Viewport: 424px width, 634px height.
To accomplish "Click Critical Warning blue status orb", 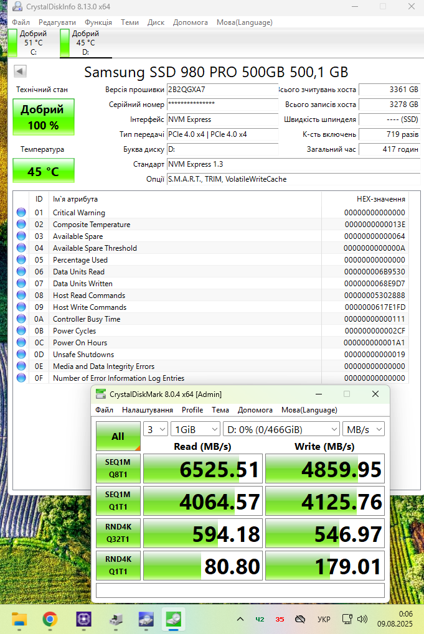I will coord(21,212).
